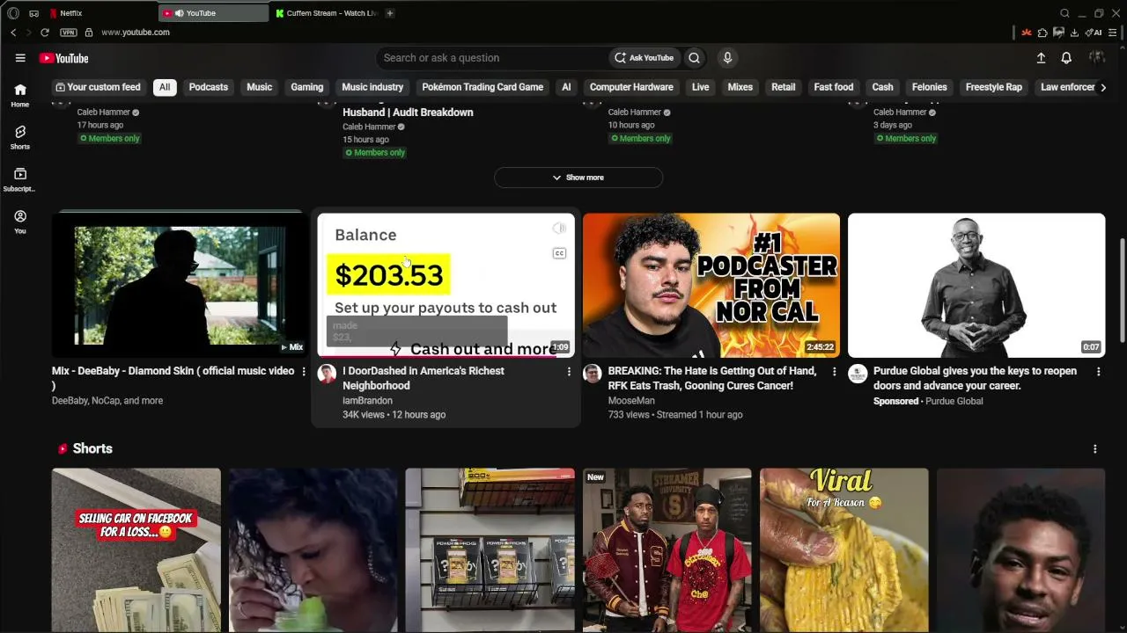Screen dimensions: 1127x633
Task: Select the Gaming filter chip
Action: (x=307, y=87)
